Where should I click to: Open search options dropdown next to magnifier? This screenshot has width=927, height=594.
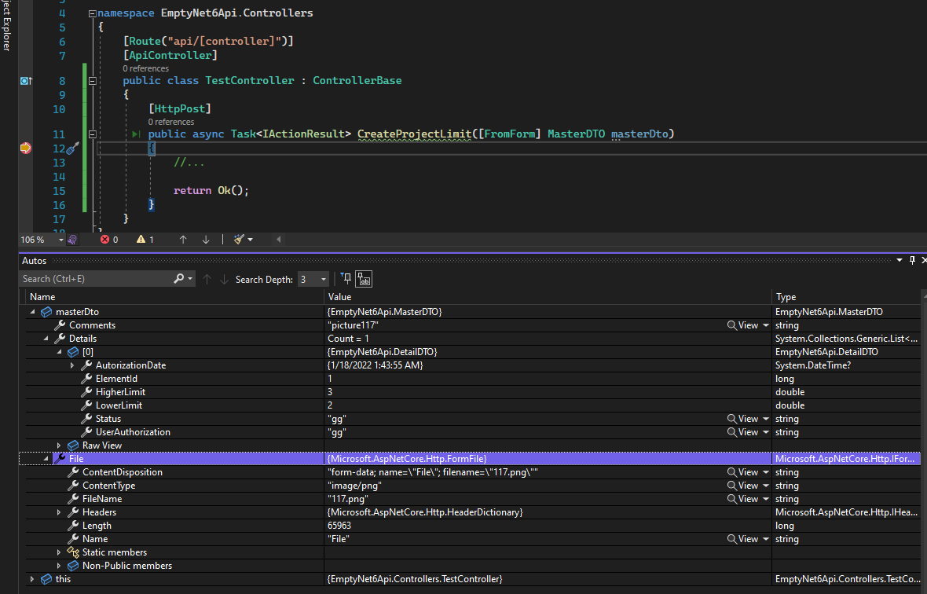click(x=190, y=279)
